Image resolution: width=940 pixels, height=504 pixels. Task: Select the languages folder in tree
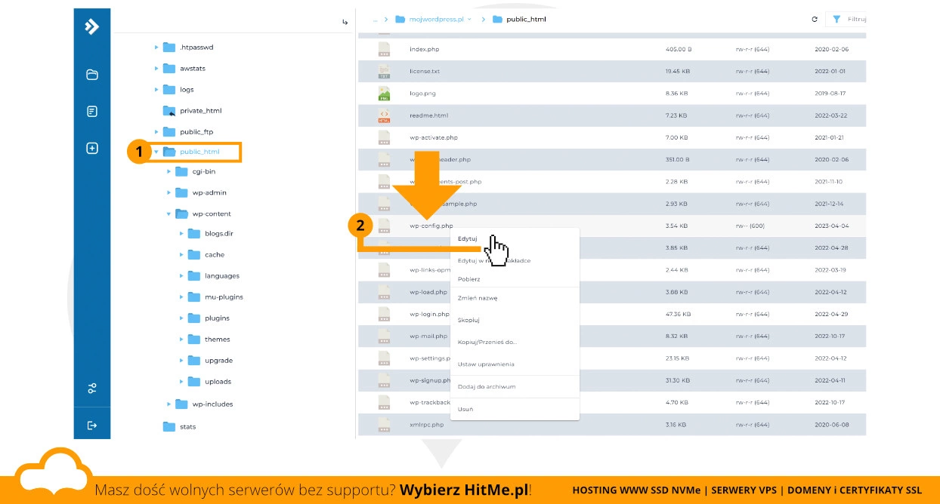coord(222,276)
